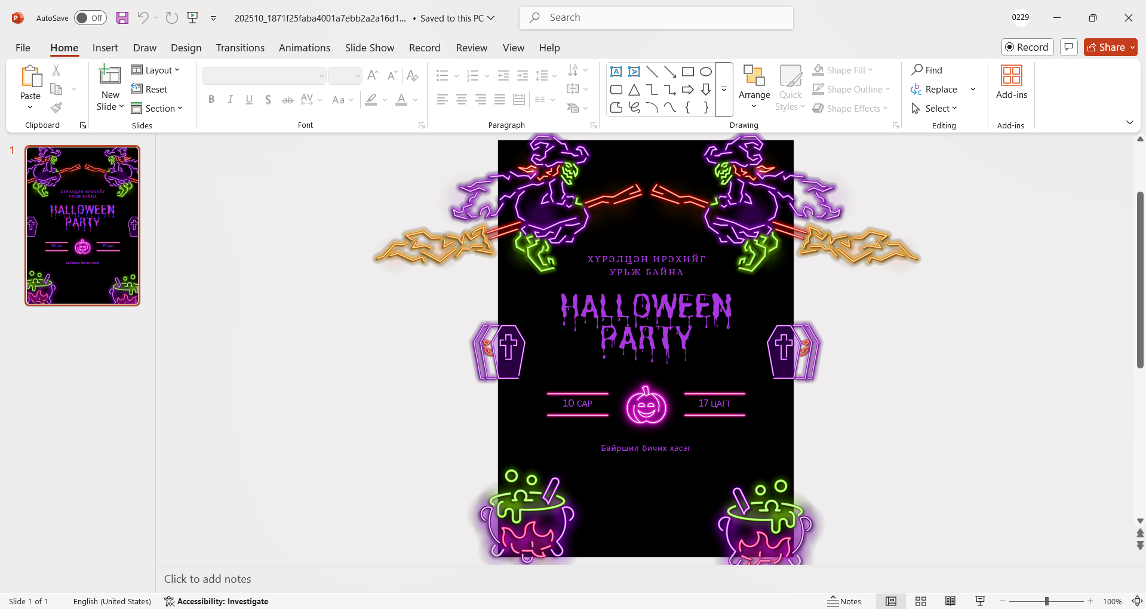Click the Save icon in title bar
This screenshot has width=1146, height=609.
point(122,18)
